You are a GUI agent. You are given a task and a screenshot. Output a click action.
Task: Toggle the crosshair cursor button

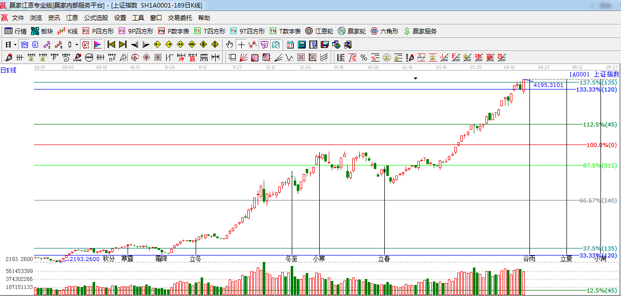241,44
